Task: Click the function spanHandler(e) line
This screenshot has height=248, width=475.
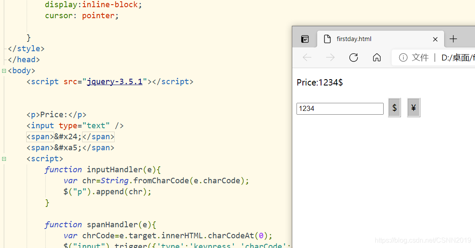Action: (100, 225)
